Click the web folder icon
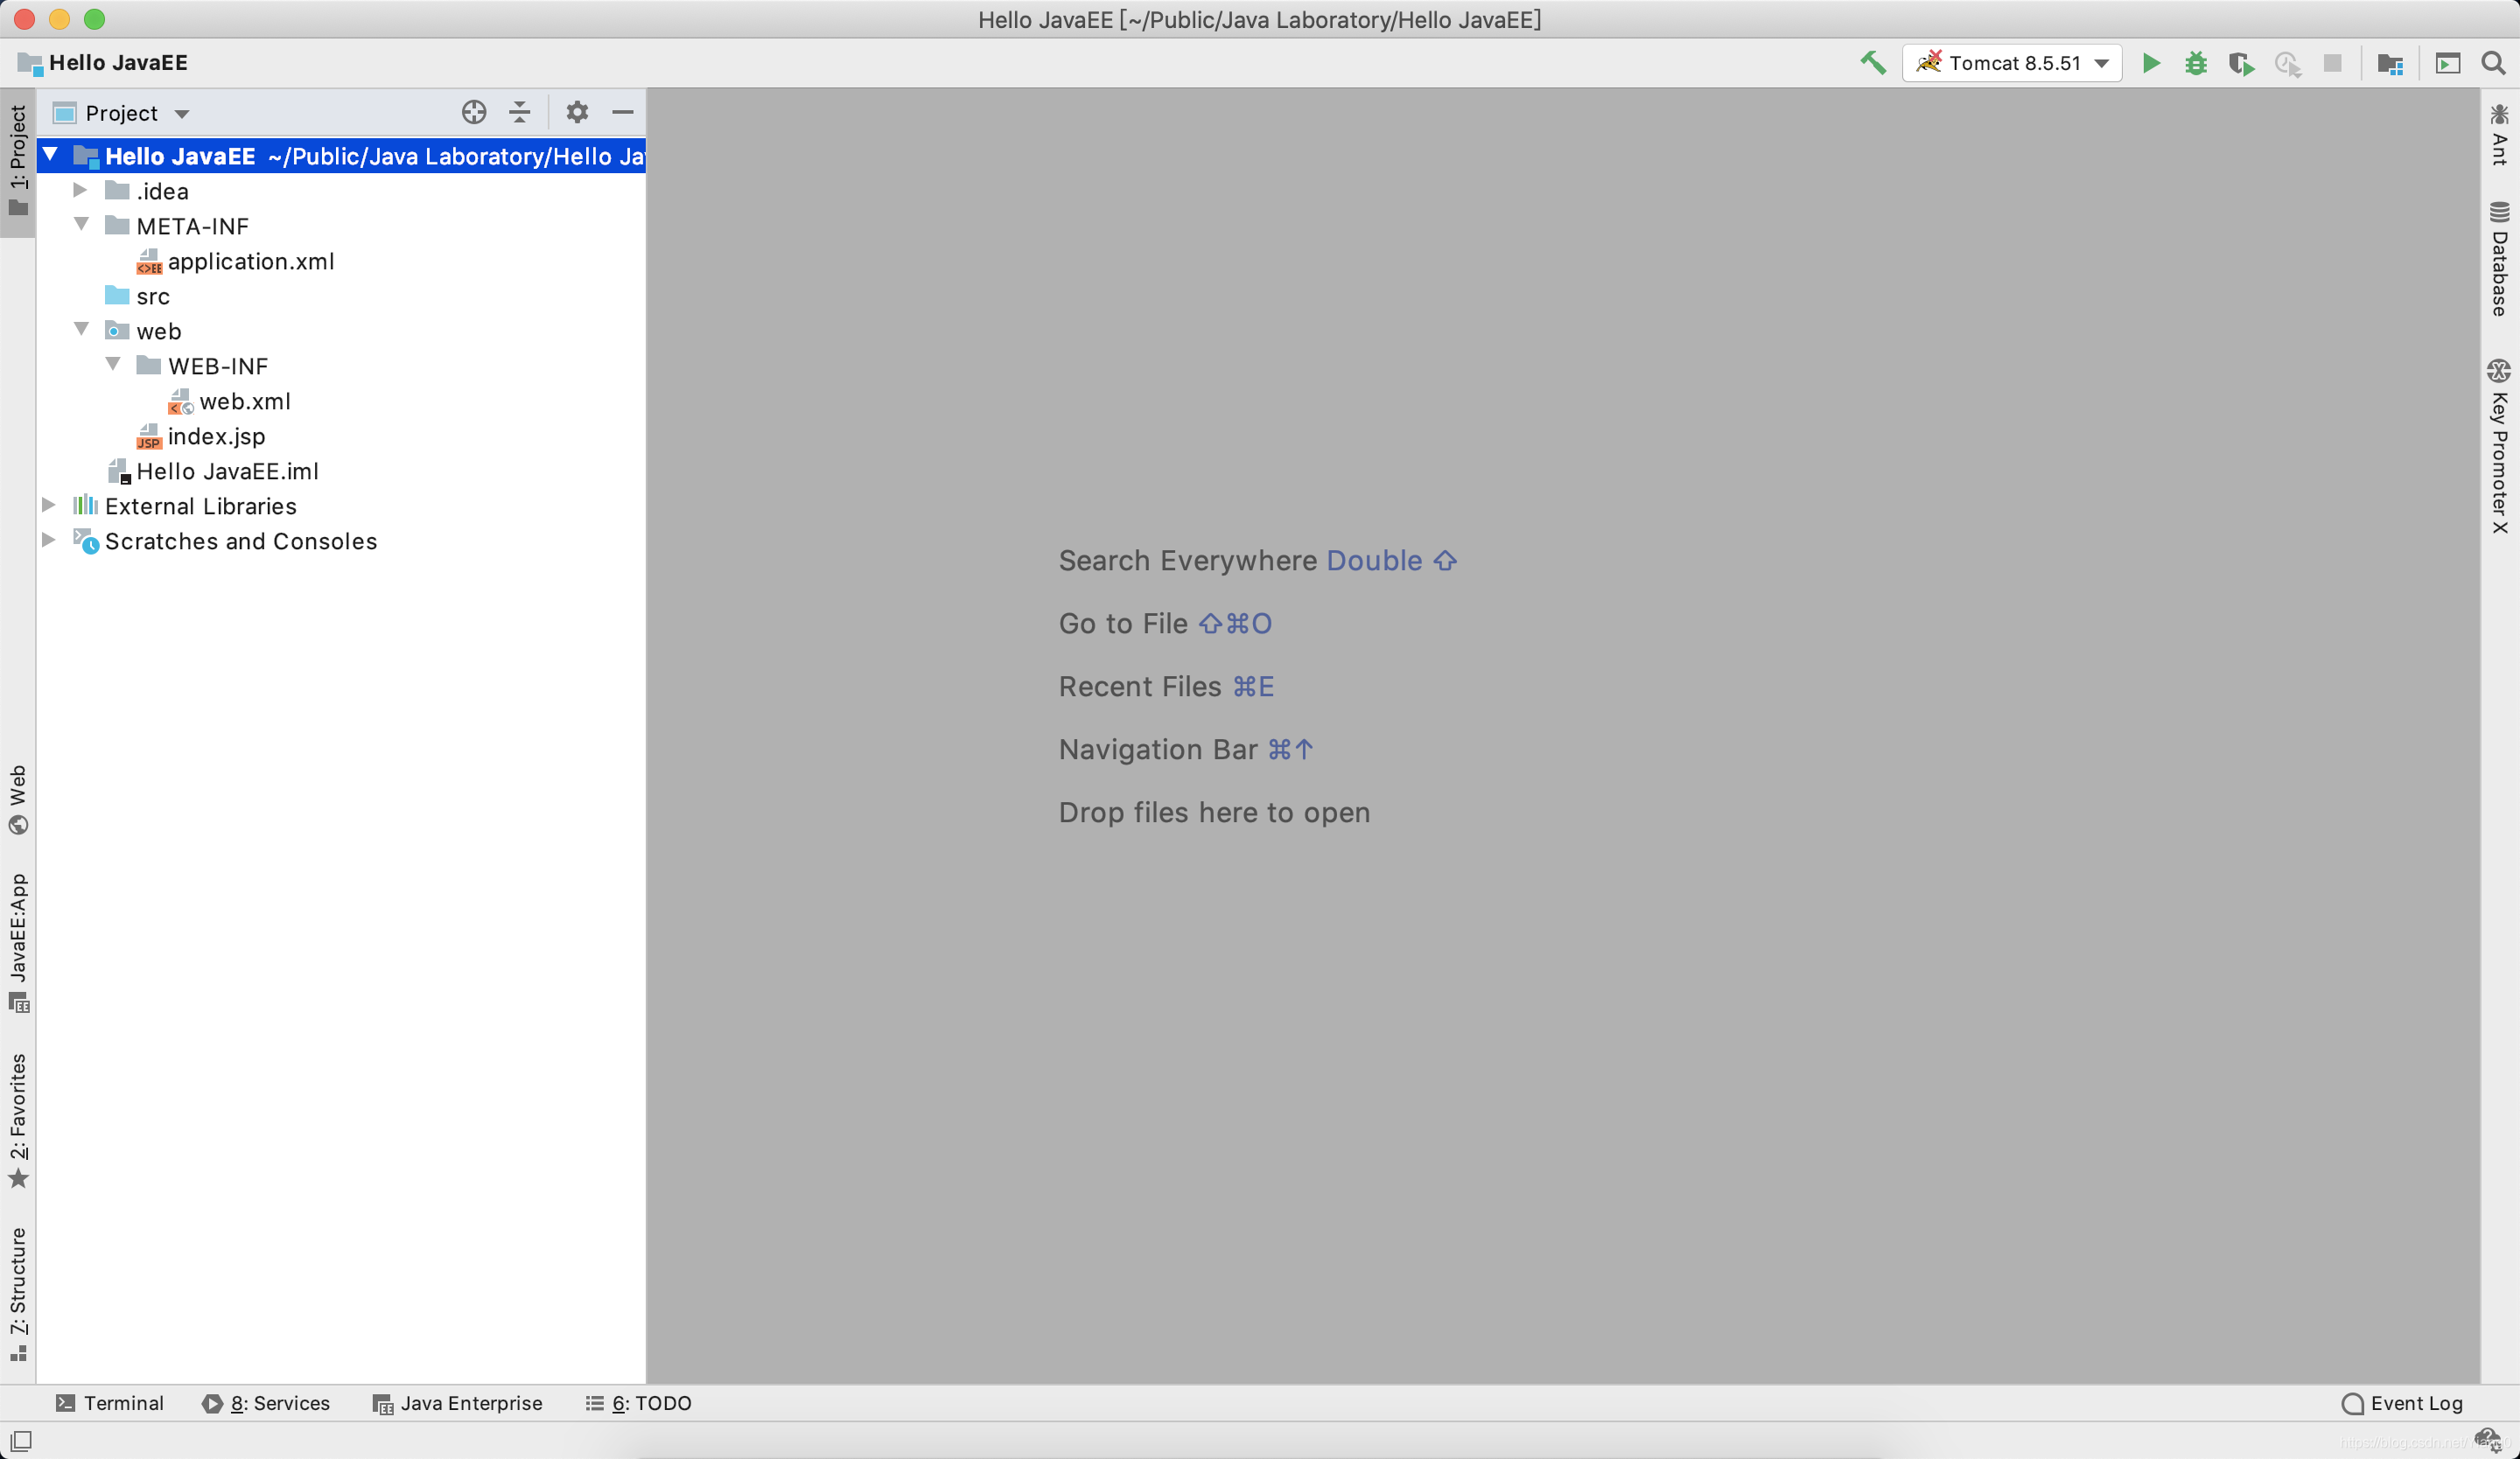 pos(117,330)
